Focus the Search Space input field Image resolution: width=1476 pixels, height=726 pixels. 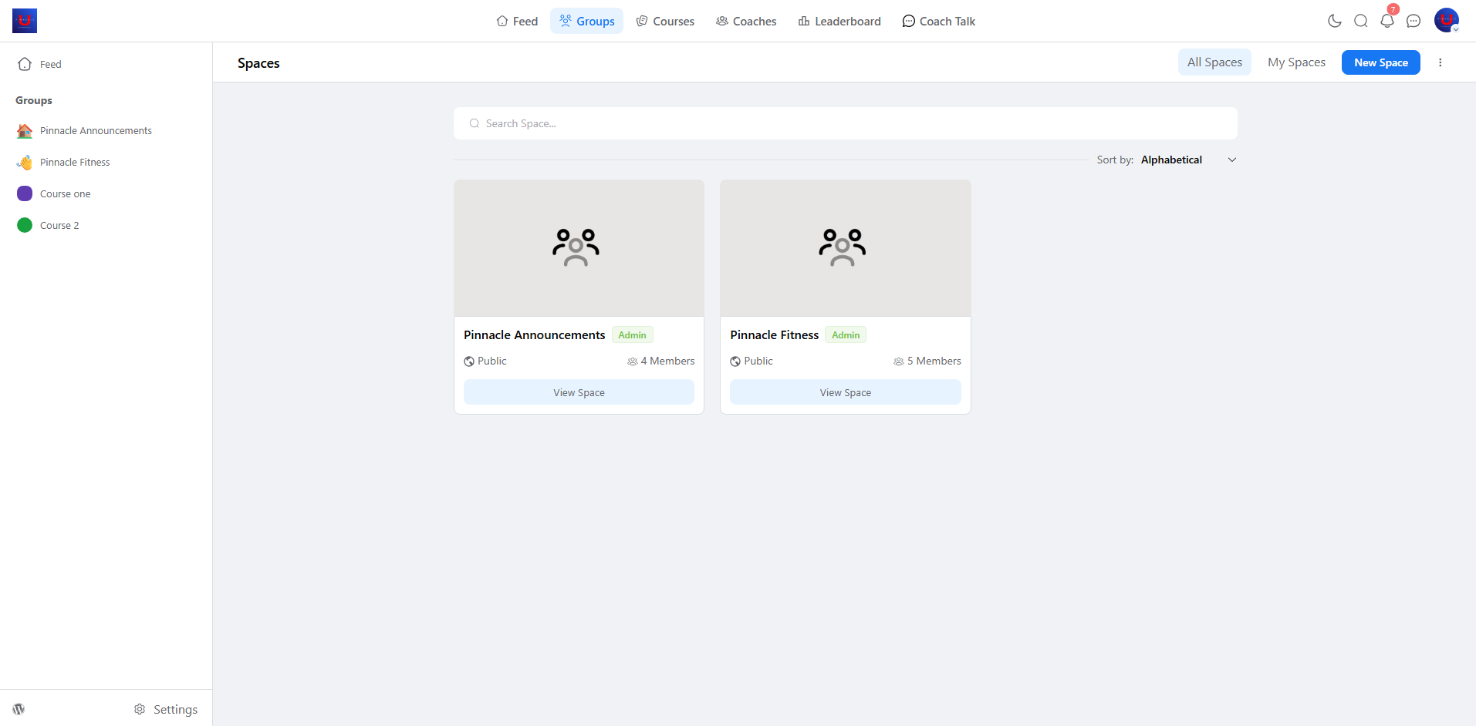pyautogui.click(x=845, y=123)
